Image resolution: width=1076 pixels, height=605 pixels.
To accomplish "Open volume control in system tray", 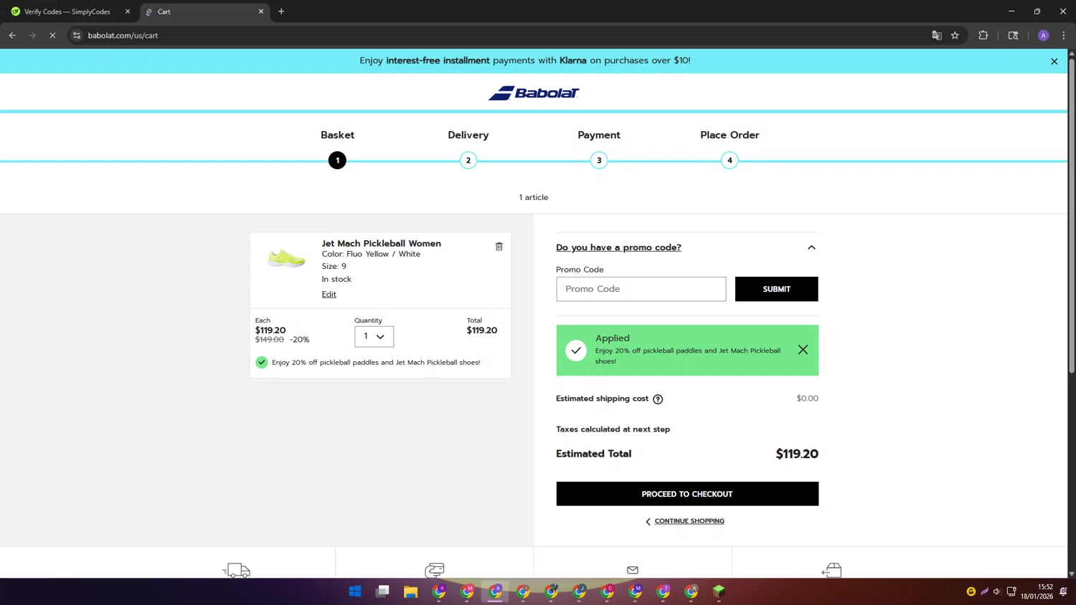I will [x=997, y=591].
